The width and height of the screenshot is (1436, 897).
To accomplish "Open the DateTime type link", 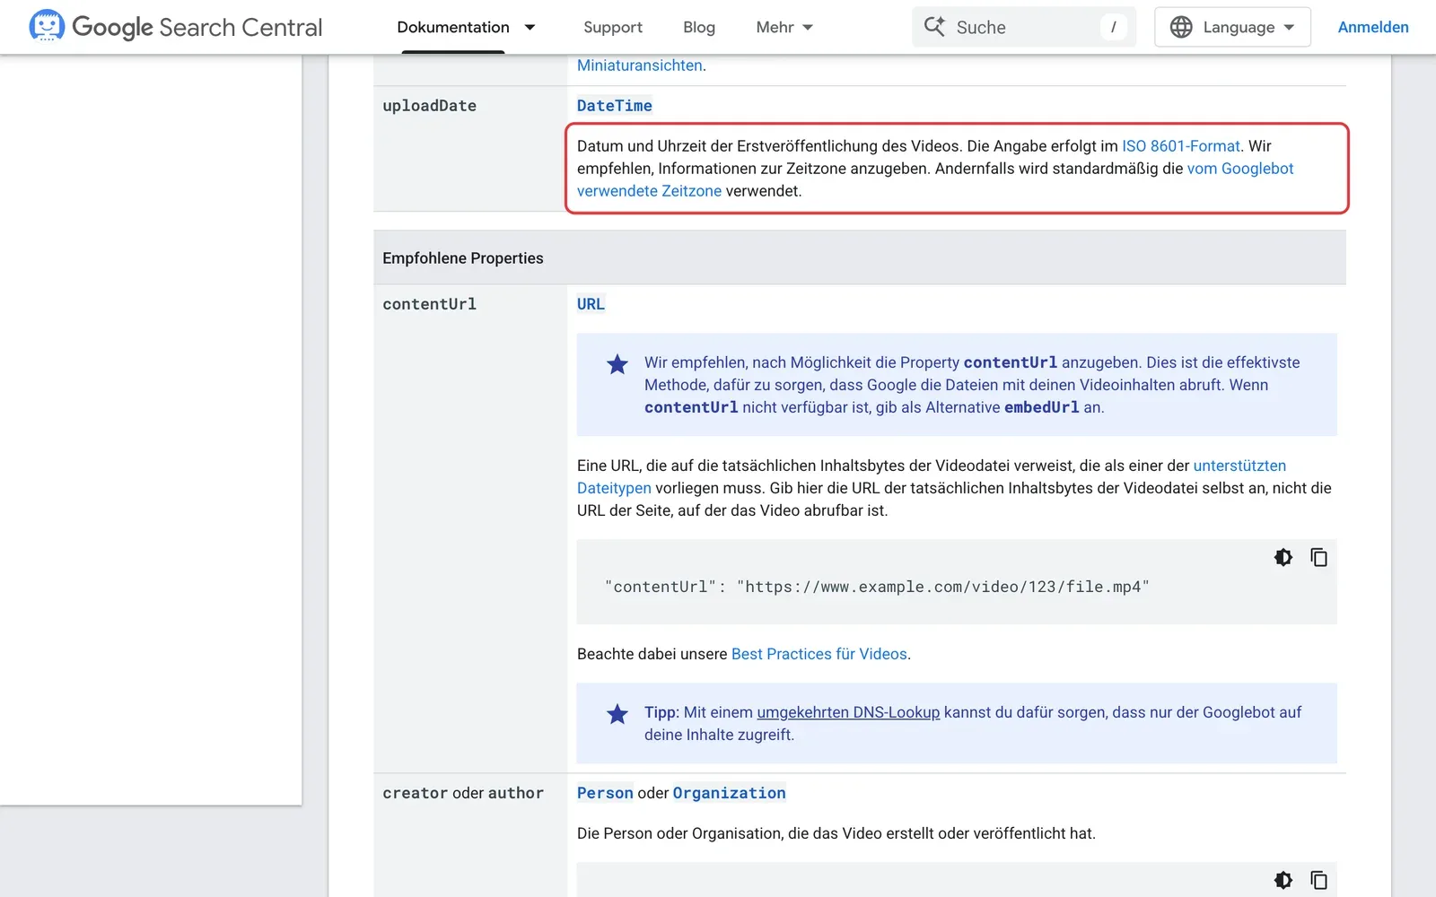I will (615, 106).
